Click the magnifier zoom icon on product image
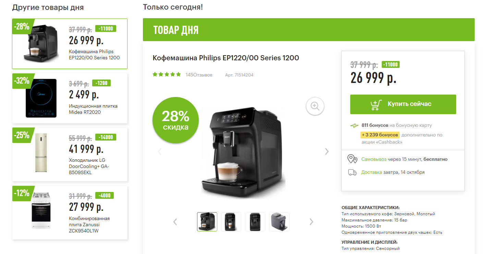The height and width of the screenshot is (254, 488). [315, 106]
